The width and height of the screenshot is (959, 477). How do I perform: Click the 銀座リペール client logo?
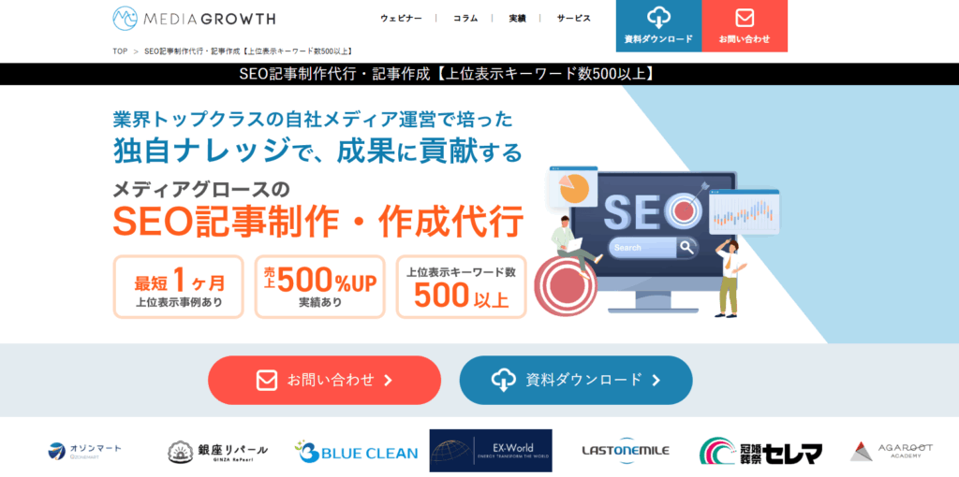(x=217, y=452)
